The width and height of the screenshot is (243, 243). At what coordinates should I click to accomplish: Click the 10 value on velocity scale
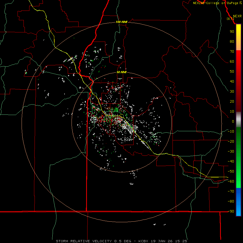coord(232,112)
